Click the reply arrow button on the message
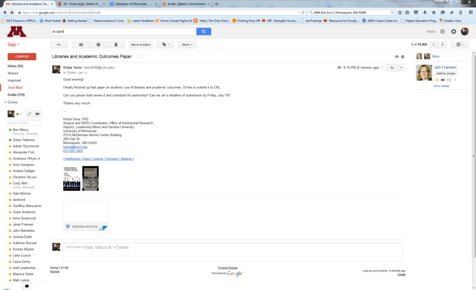The image size is (476, 290). point(392,68)
